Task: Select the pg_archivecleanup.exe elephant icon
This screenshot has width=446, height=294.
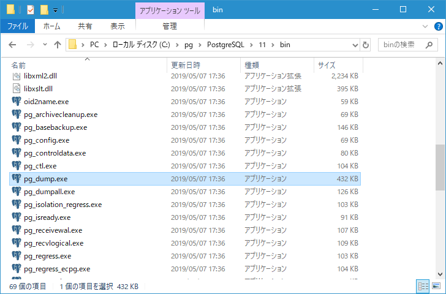Action: point(17,115)
